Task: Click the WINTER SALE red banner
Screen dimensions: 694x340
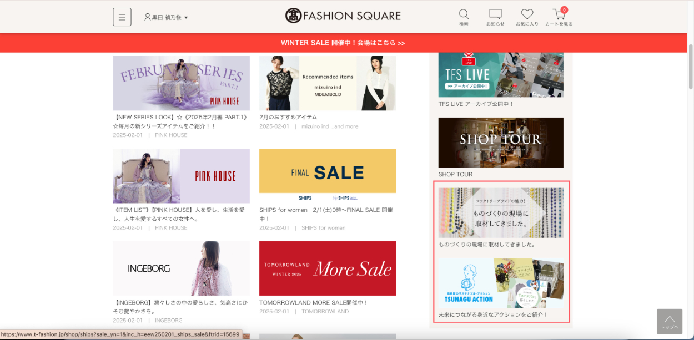Action: coord(343,43)
